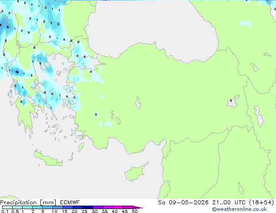Click the legend label "0.5"
The width and height of the screenshot is (276, 213).
15,211
